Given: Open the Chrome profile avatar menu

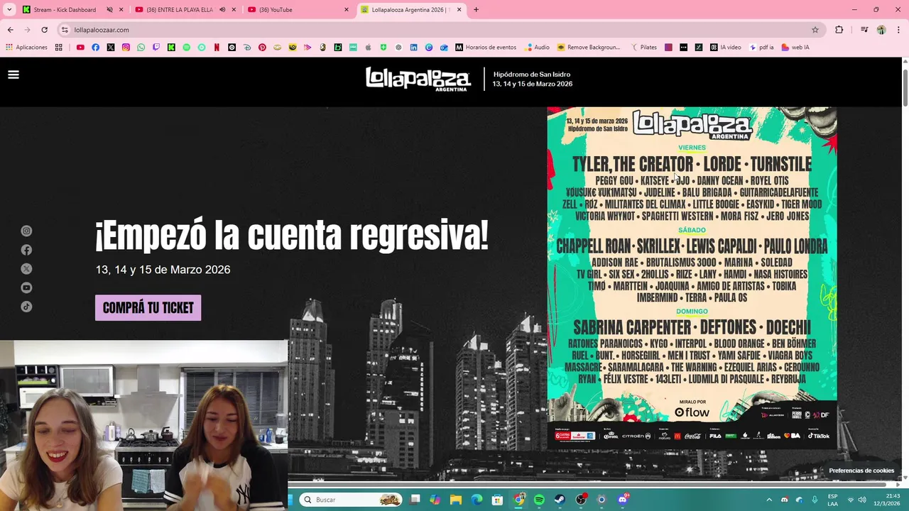Looking at the screenshot, I should pyautogui.click(x=881, y=30).
